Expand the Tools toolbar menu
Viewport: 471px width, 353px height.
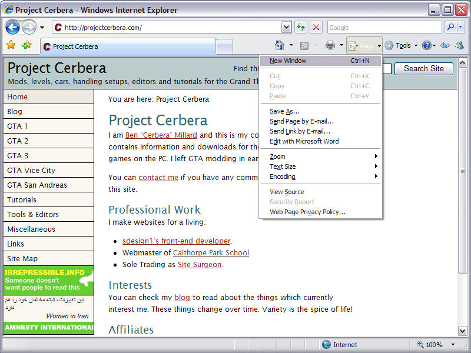coord(402,45)
